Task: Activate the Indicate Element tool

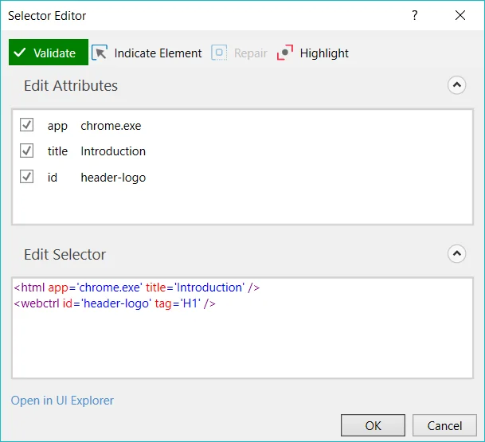Action: click(147, 53)
